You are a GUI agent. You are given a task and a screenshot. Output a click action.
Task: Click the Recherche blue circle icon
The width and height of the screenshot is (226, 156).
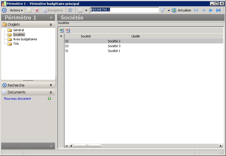[x=5, y=85]
